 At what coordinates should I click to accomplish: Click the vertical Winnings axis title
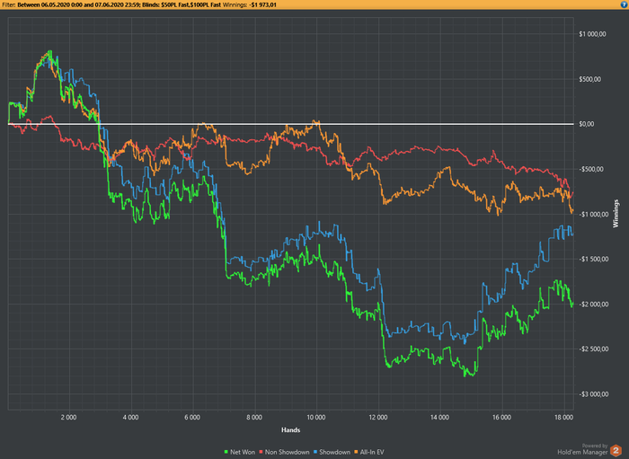tap(616, 214)
